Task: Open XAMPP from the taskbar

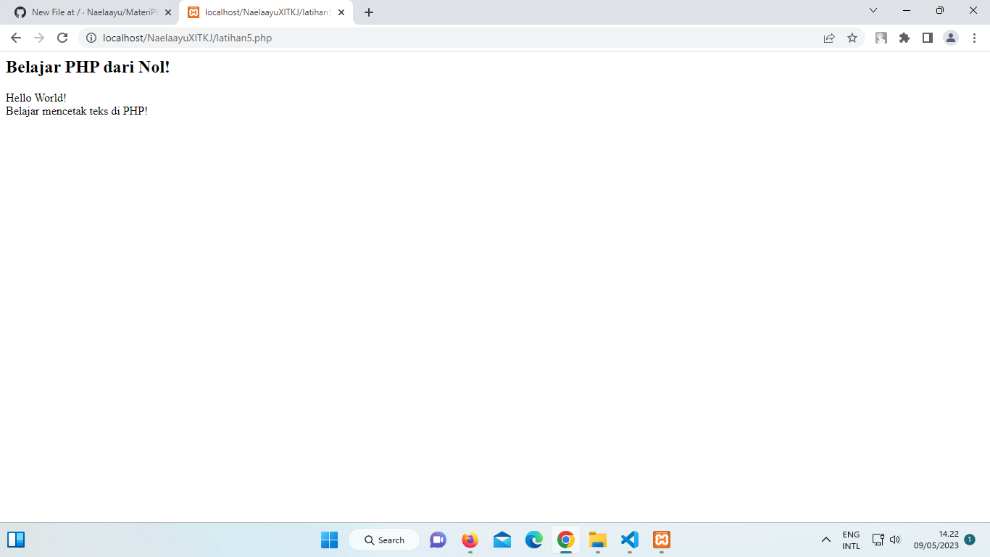Action: tap(662, 540)
